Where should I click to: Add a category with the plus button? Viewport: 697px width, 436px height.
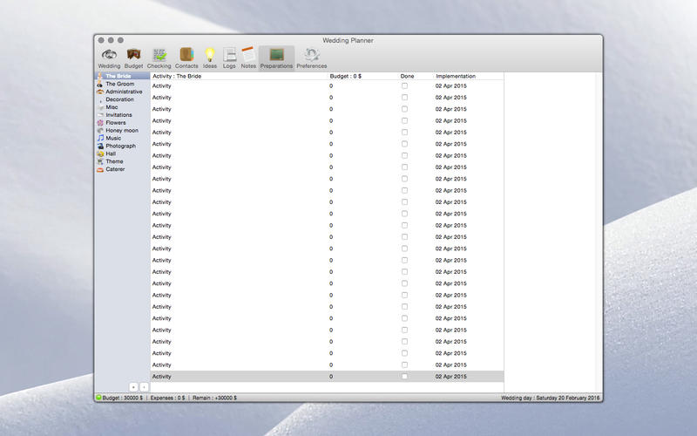click(x=133, y=387)
